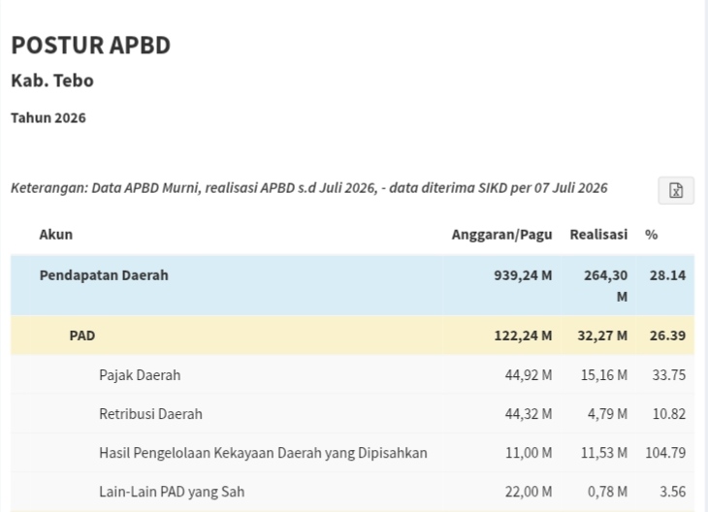This screenshot has width=708, height=512.
Task: Click the 33.75 percentage cell
Action: point(668,374)
